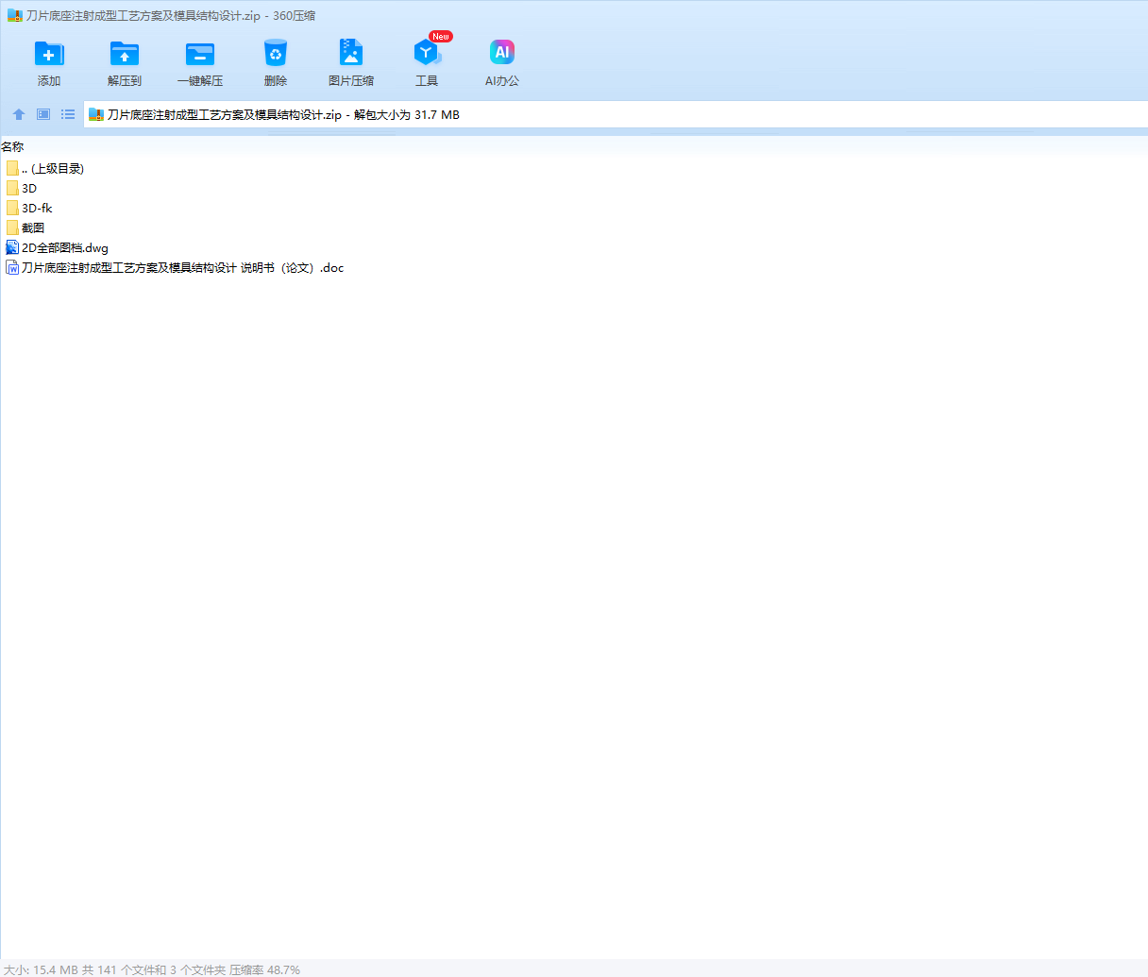Click the status bar size and ratio text
Viewport: 1148px width, 977px height.
coord(151,969)
